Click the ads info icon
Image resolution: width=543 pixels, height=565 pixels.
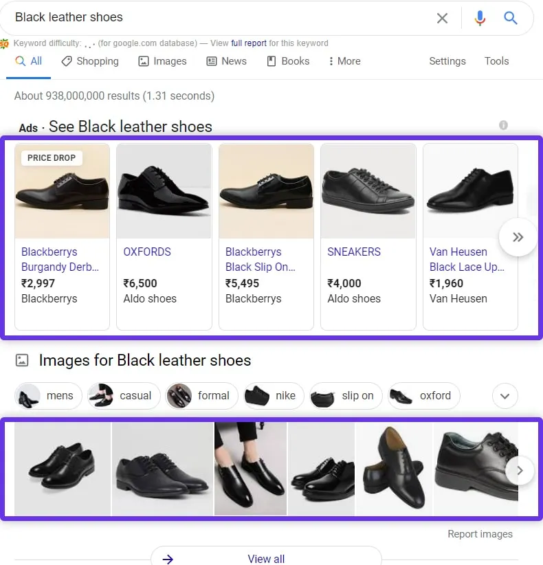pyautogui.click(x=503, y=125)
